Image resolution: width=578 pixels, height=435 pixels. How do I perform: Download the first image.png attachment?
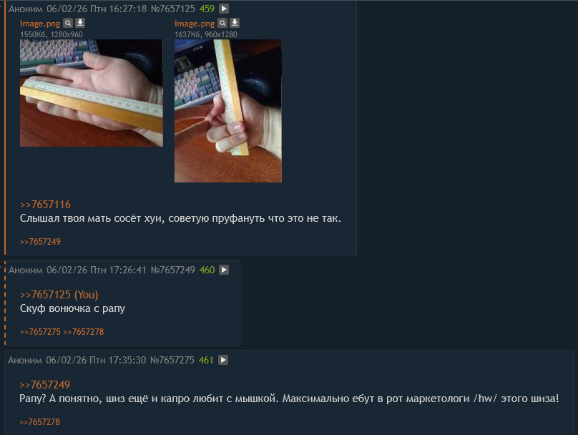click(x=80, y=23)
